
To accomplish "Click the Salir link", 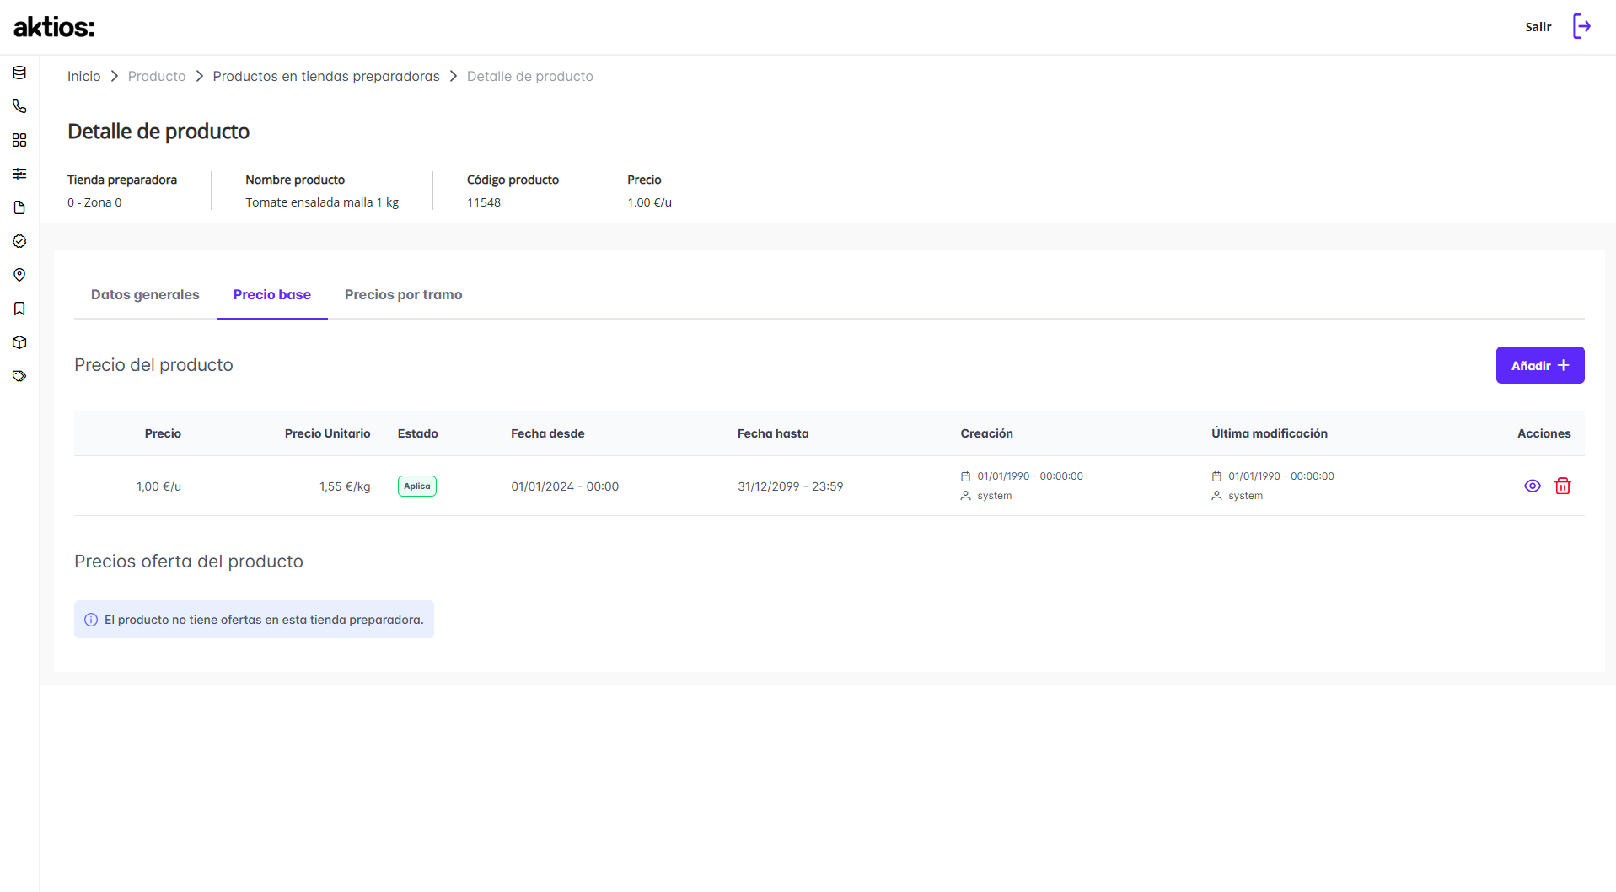I will coord(1538,27).
